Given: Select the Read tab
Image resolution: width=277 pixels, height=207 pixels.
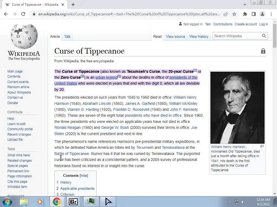Looking at the screenshot, I should tap(157, 36).
